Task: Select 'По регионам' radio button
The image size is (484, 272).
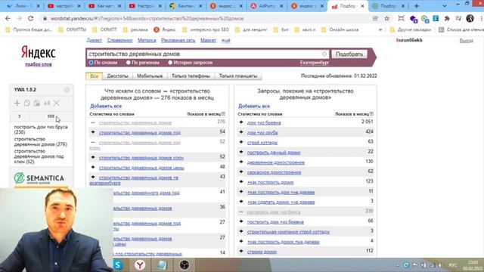Action: tap(129, 63)
